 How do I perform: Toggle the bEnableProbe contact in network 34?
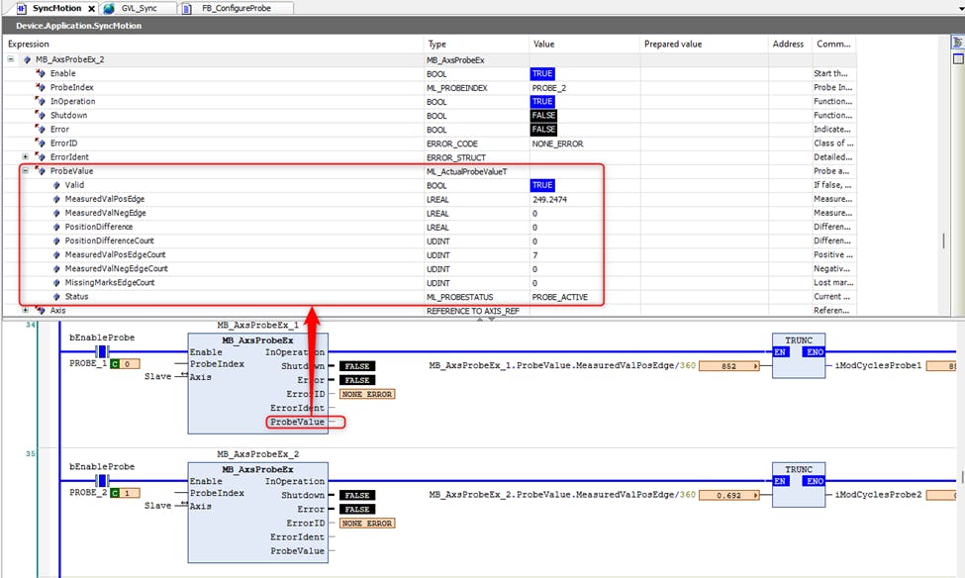pyautogui.click(x=101, y=352)
